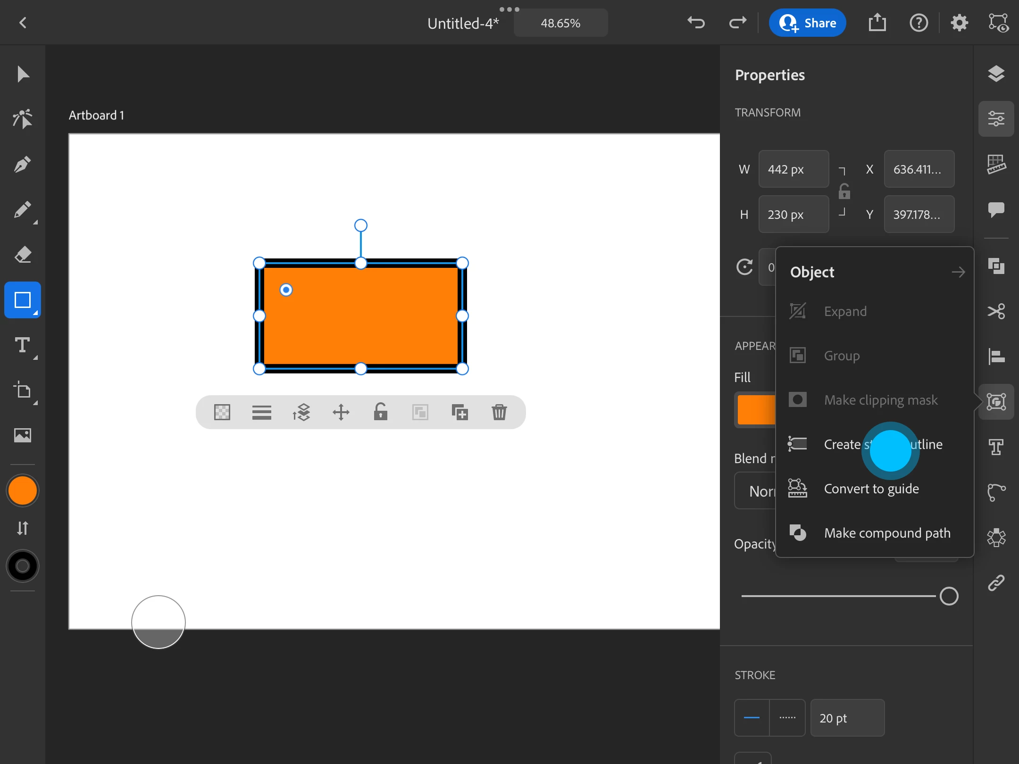Open the zoom level 48.65% dropdown
The image size is (1019, 764).
point(560,23)
